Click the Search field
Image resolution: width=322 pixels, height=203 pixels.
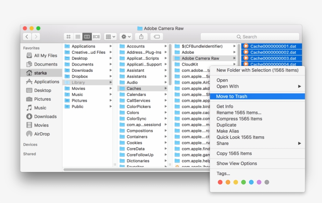pyautogui.click(x=250, y=37)
